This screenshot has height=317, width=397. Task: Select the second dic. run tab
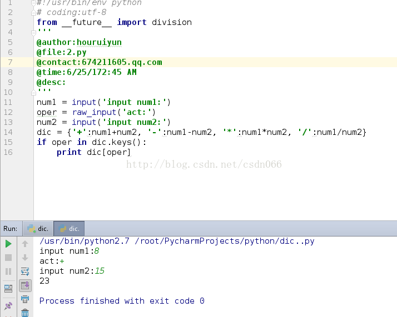pos(69,229)
